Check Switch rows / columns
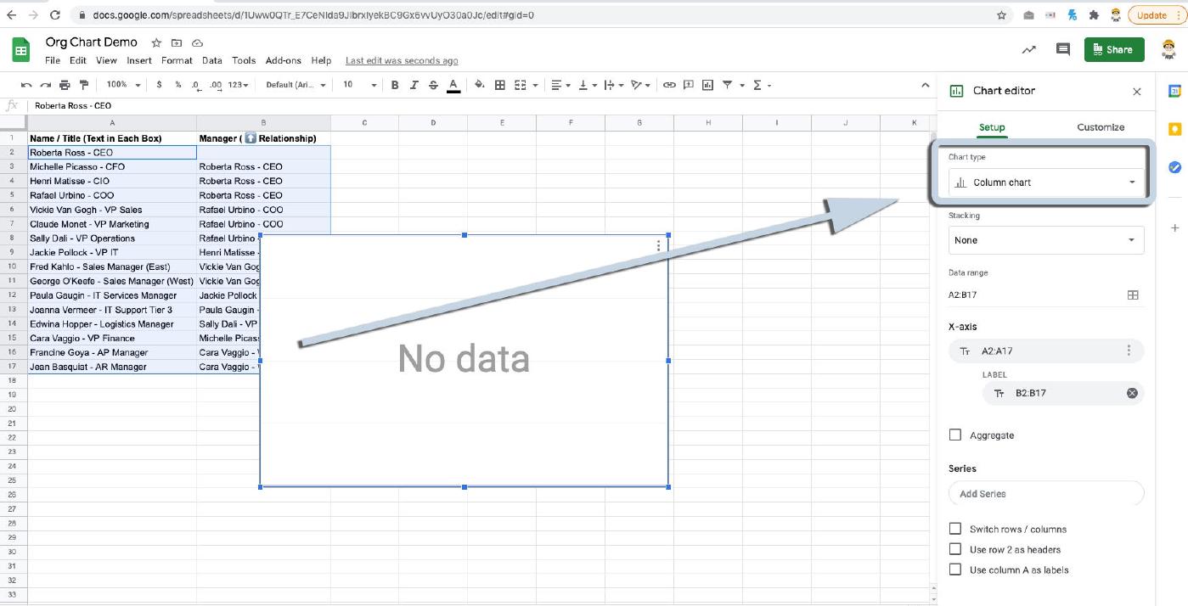 click(955, 529)
